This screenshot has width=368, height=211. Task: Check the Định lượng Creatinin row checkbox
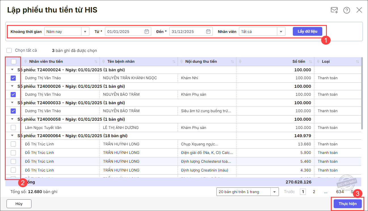13,170
